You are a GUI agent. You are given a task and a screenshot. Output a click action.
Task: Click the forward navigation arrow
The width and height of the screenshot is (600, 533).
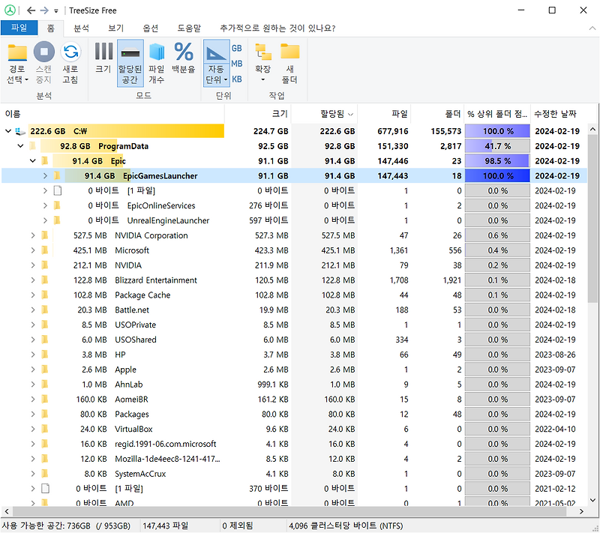click(x=44, y=10)
